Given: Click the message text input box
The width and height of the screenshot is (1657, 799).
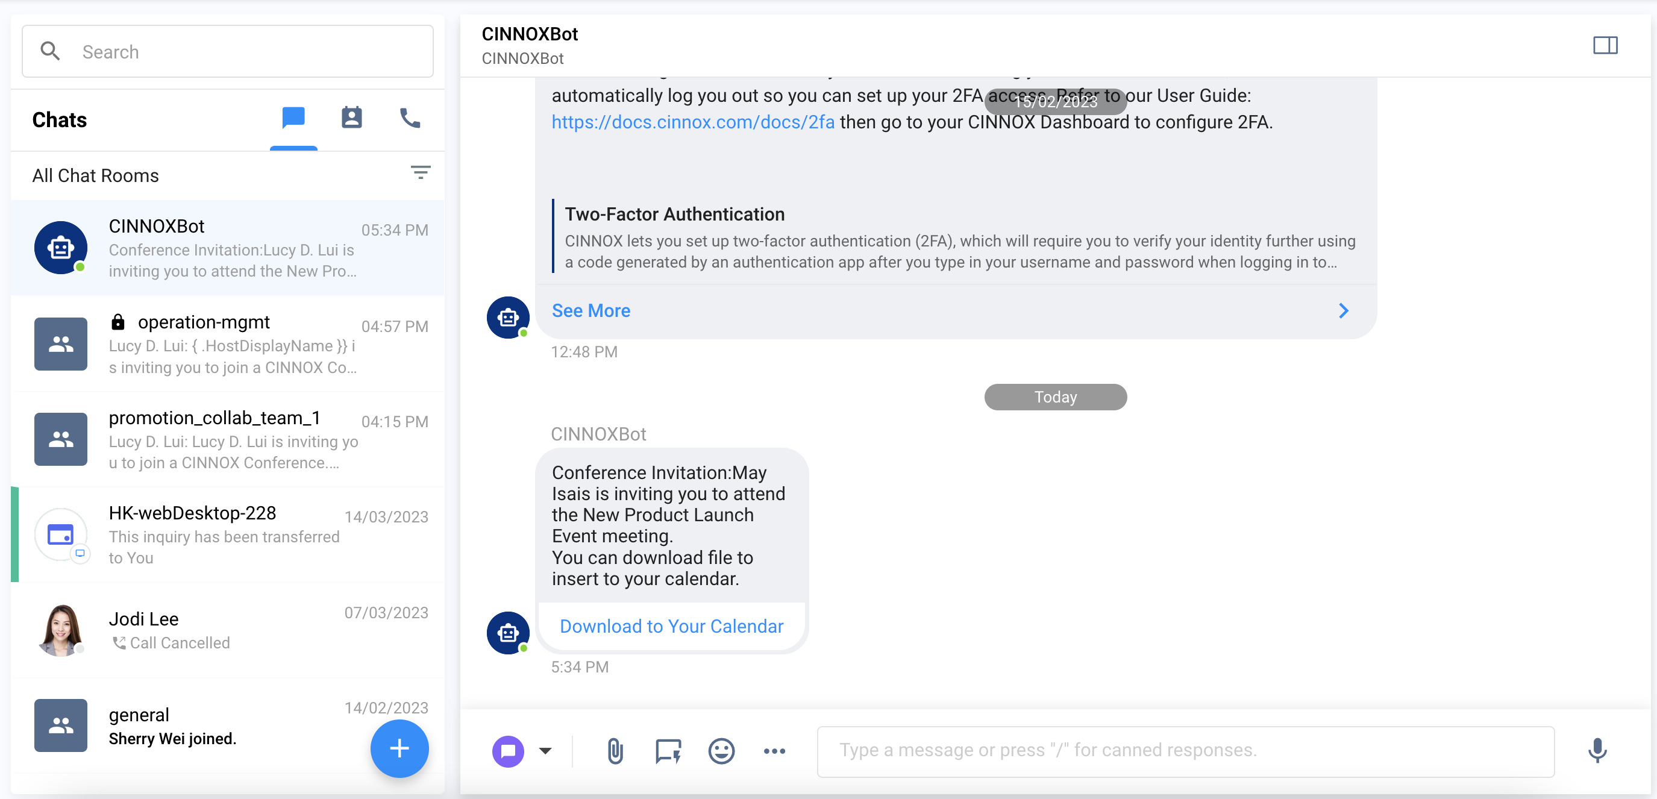Looking at the screenshot, I should 1185,751.
